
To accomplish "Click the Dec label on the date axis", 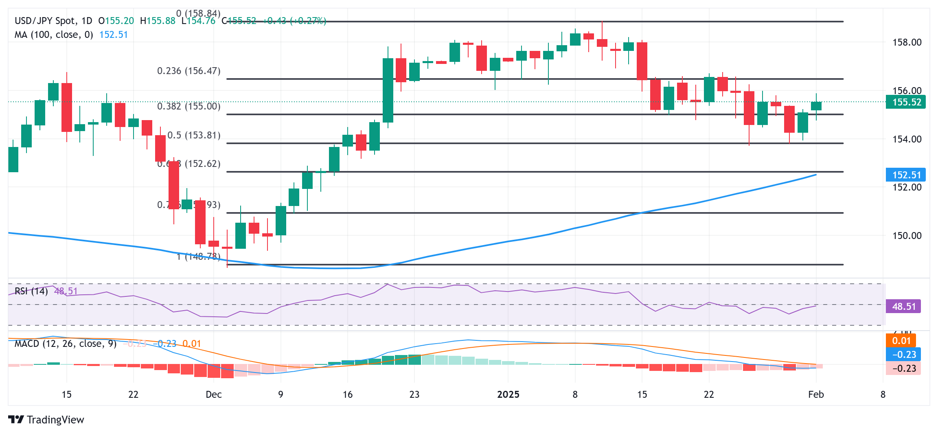I will [214, 395].
